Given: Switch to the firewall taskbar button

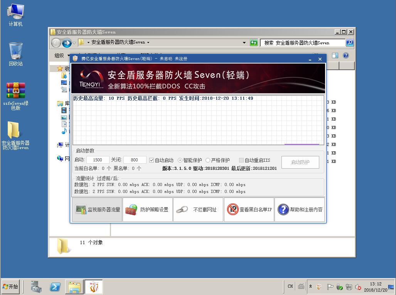Looking at the screenshot, I should [93, 287].
